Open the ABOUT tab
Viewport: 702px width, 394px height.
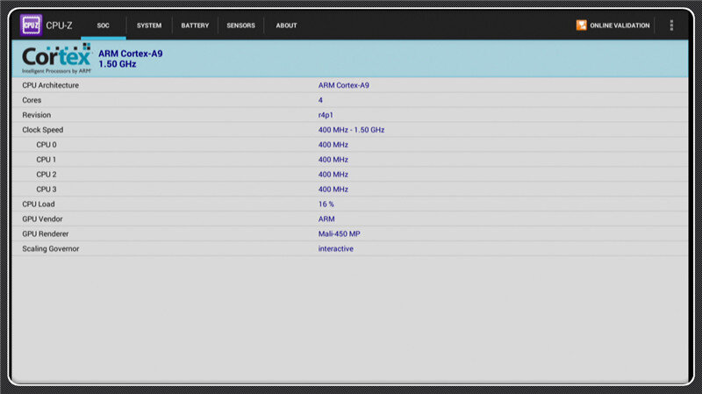287,25
